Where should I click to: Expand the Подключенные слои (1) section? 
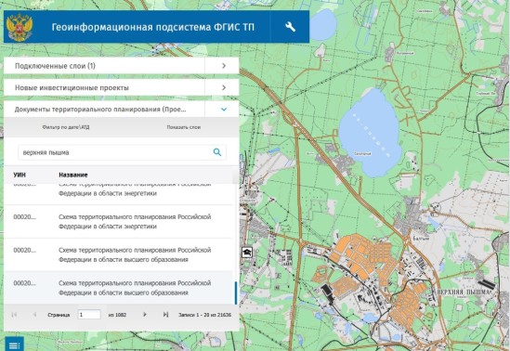pos(122,66)
